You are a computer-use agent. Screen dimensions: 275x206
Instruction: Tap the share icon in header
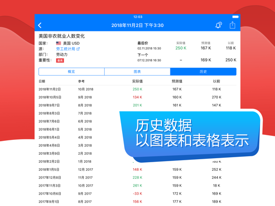[232, 25]
